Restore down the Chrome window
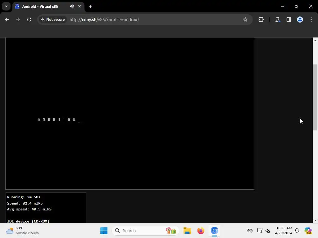Screen dimensions: 318x238 coord(297,6)
